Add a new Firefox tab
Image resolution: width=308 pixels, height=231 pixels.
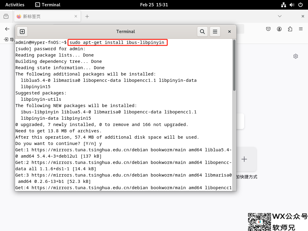(87, 17)
